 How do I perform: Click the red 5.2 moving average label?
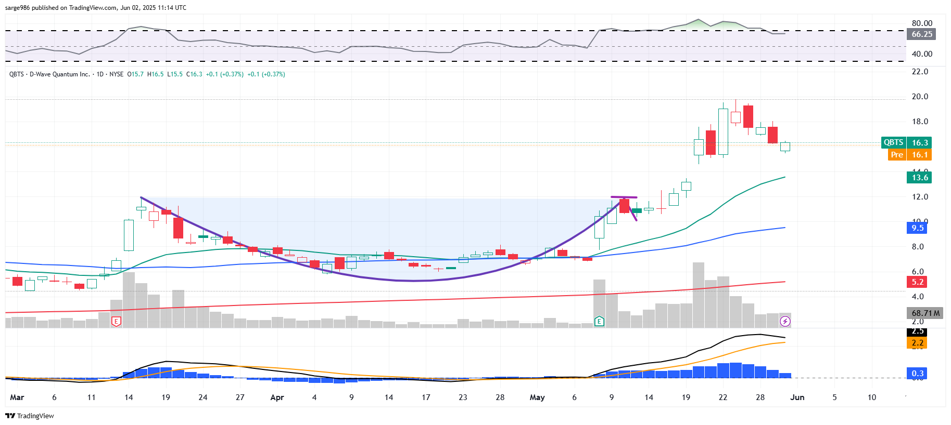917,282
